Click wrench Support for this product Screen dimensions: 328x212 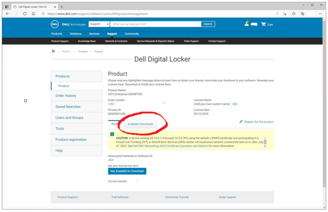coord(257,121)
